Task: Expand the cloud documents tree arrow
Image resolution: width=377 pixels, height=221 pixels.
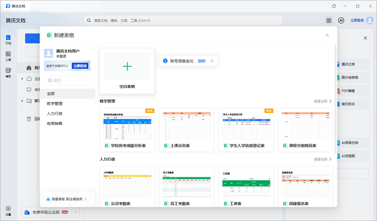Action: [x=22, y=79]
